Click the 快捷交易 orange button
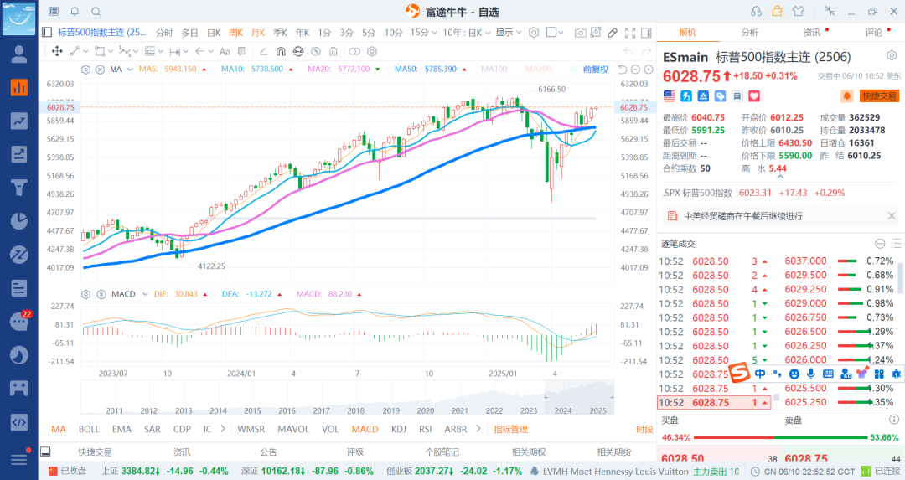The height and width of the screenshot is (480, 905). [x=879, y=96]
